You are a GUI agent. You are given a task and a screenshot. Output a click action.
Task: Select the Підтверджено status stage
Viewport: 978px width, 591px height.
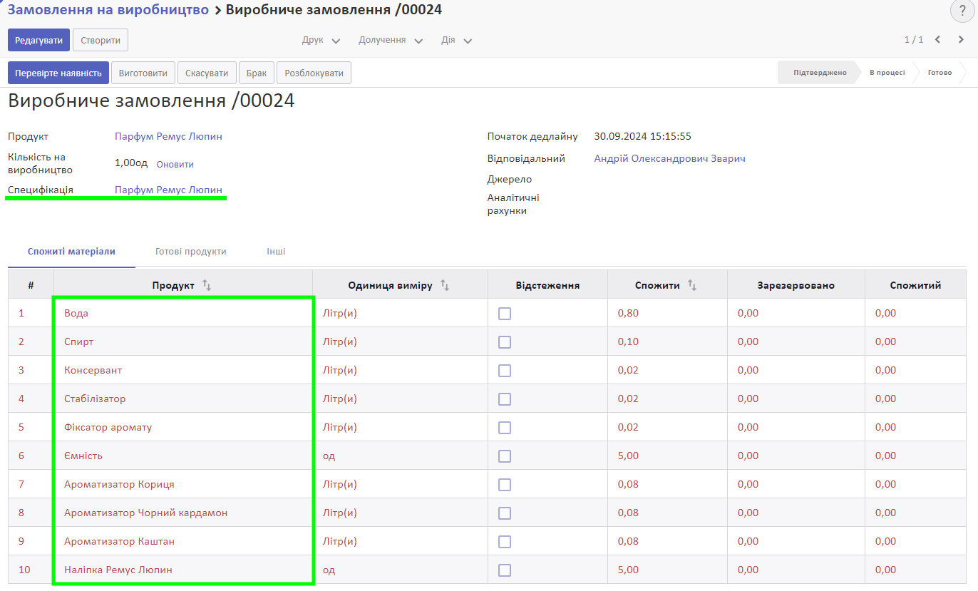pos(820,73)
